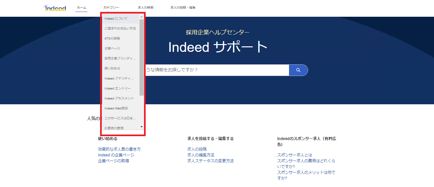The width and height of the screenshot is (434, 187).
Task: Click the search magnifying glass button
Action: [298, 70]
